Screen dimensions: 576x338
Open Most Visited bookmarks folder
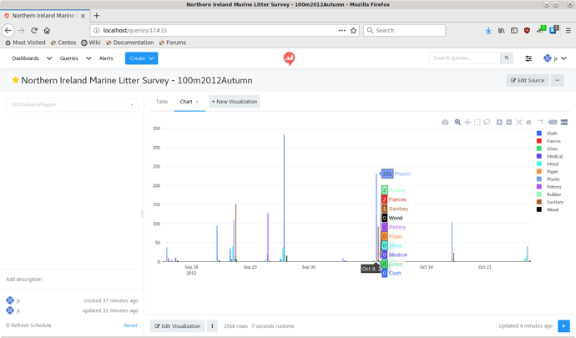25,43
